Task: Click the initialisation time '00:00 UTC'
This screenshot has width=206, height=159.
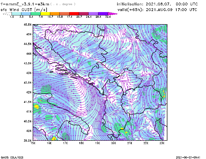Action: pyautogui.click(x=187, y=4)
